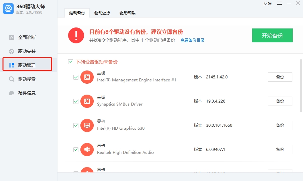Switch to the 驱动卸载 tab
This screenshot has width=303, height=181.
point(128,13)
